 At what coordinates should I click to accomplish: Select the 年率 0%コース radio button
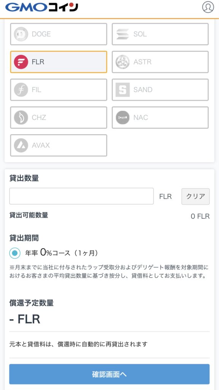coord(15,253)
